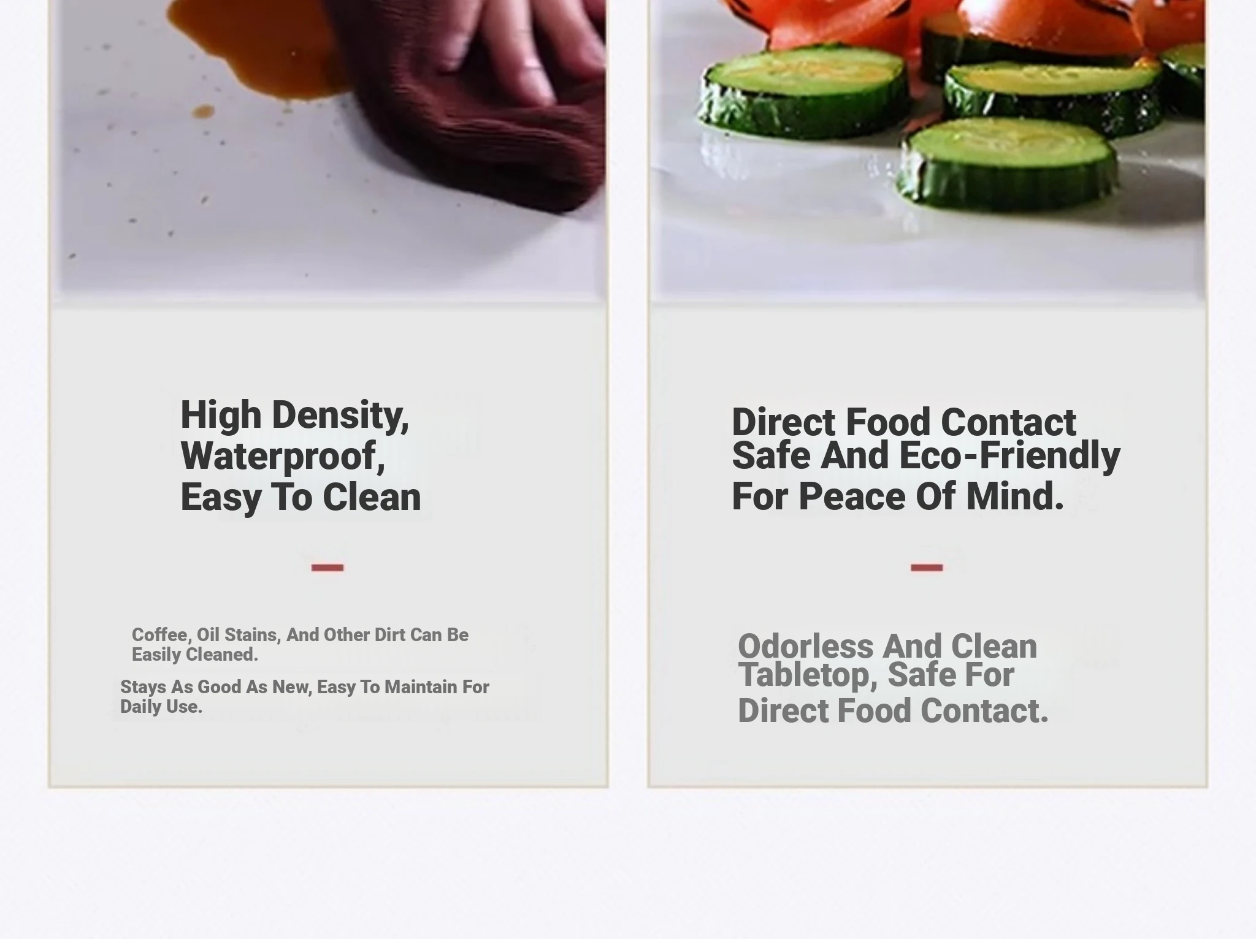Click the red dash under the left heading
The image size is (1256, 939).
pyautogui.click(x=327, y=568)
